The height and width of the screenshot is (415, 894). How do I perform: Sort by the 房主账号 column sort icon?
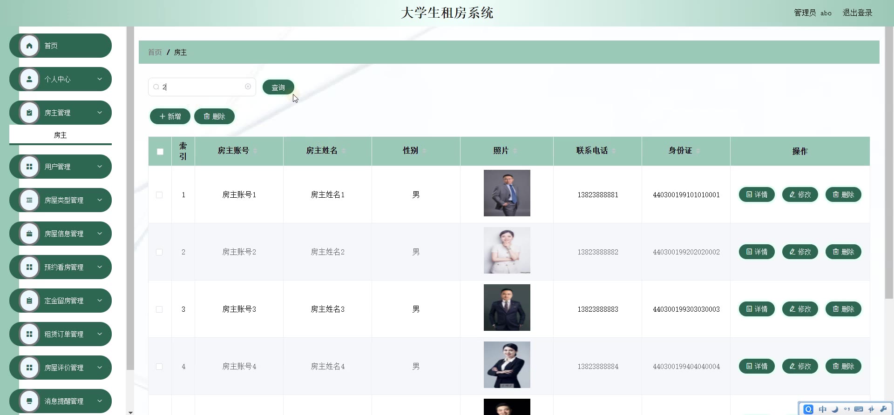255,151
